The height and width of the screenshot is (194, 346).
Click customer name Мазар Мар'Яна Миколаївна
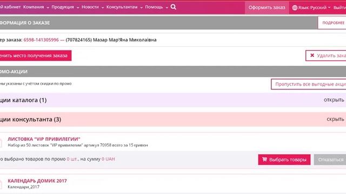(125, 40)
